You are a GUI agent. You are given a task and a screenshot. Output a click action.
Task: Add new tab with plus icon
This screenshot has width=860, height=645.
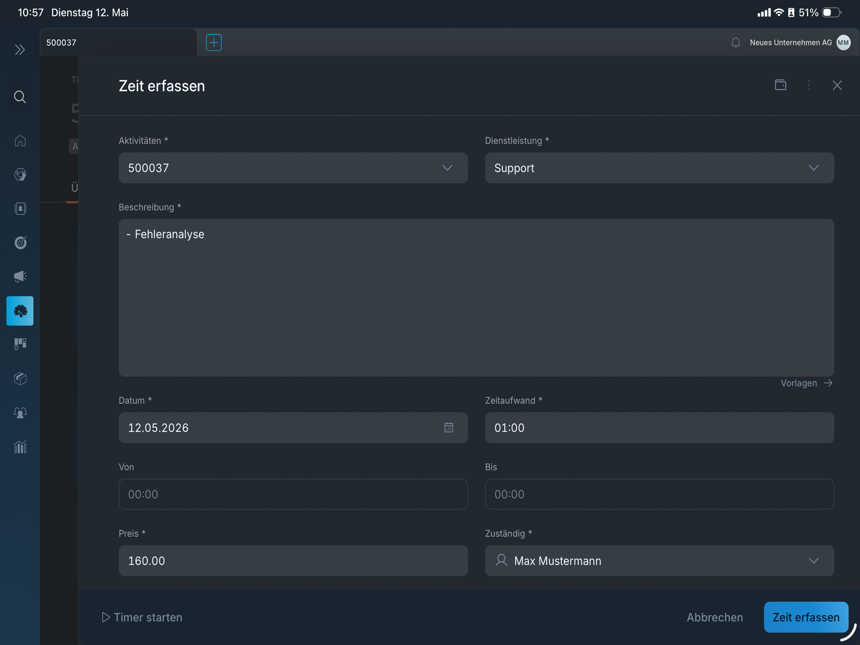[214, 42]
